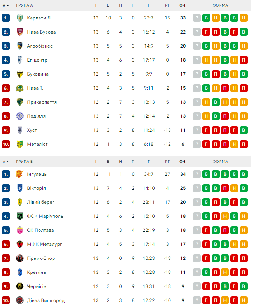Click Вікторія's orange Н form badge

pos(234,188)
